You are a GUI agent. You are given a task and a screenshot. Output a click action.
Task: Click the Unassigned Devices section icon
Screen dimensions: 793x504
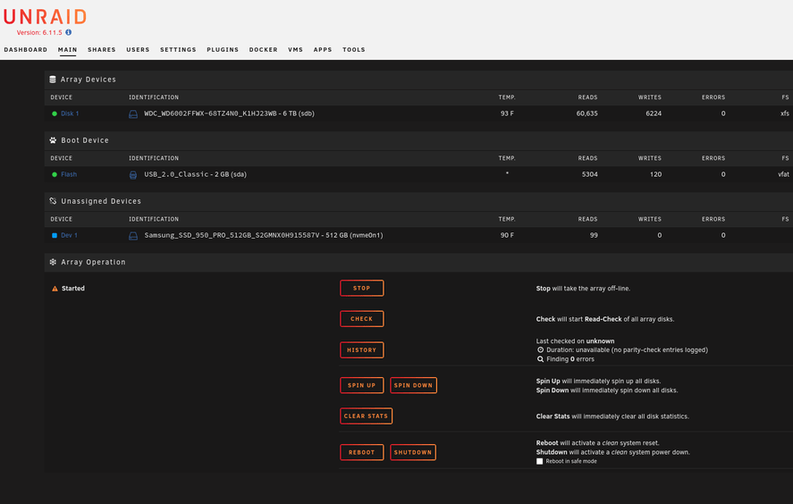(53, 201)
